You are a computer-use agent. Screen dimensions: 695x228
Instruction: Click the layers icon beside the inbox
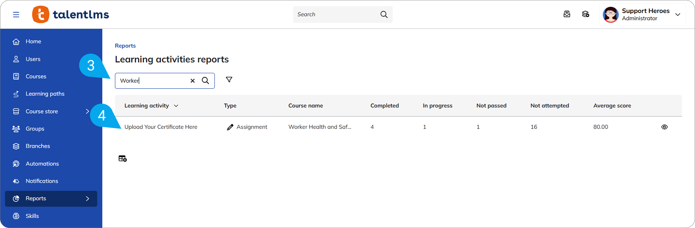tap(585, 14)
